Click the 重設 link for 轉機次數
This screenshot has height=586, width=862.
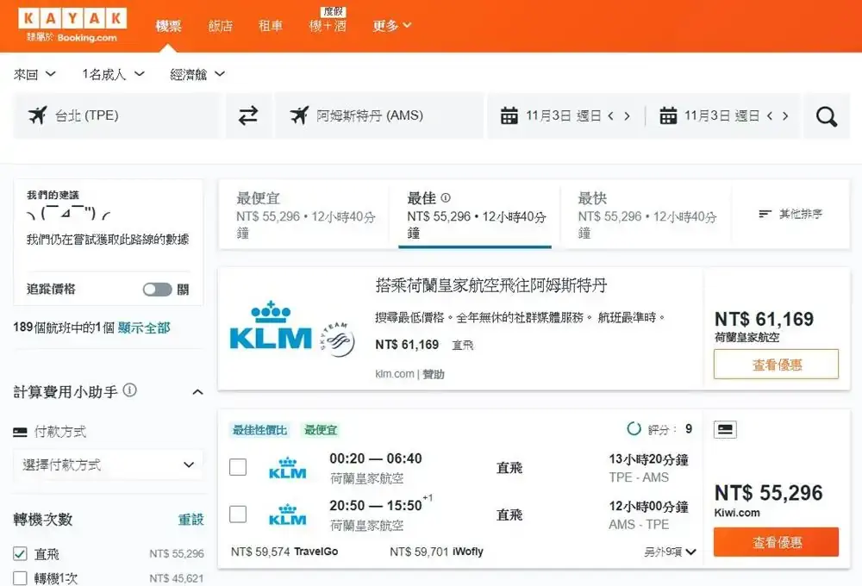[x=191, y=520]
